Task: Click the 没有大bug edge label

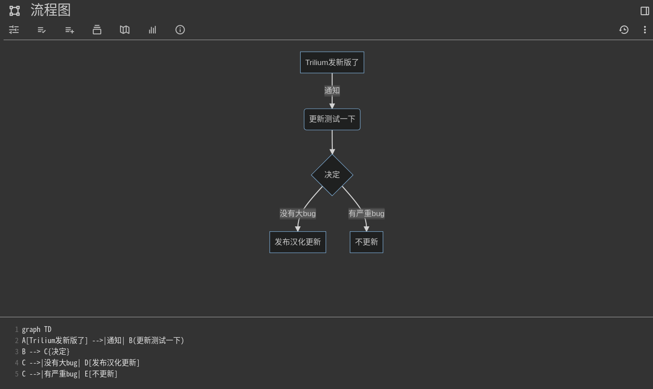Action: [x=298, y=213]
